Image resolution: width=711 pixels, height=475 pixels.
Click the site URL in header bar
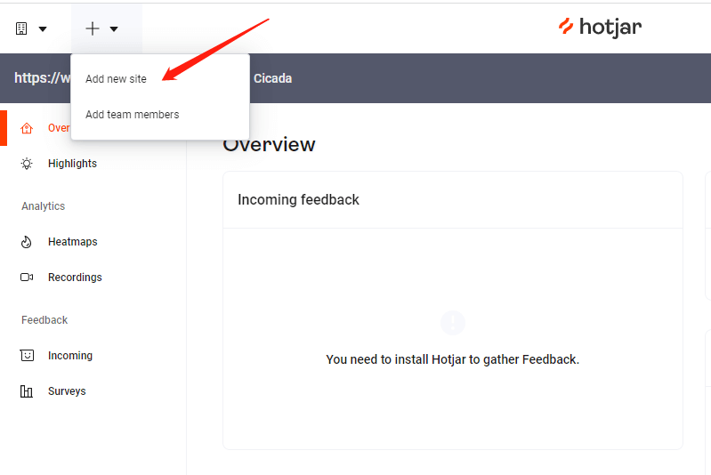tap(42, 78)
